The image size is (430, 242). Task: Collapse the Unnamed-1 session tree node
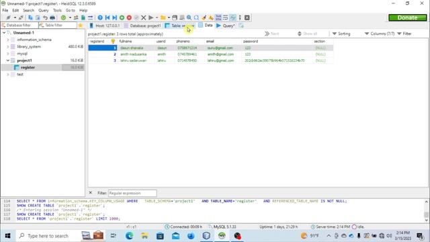[4, 33]
